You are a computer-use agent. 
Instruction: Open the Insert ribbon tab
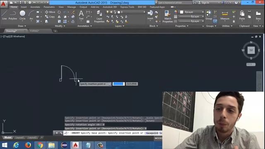(x=24, y=7)
